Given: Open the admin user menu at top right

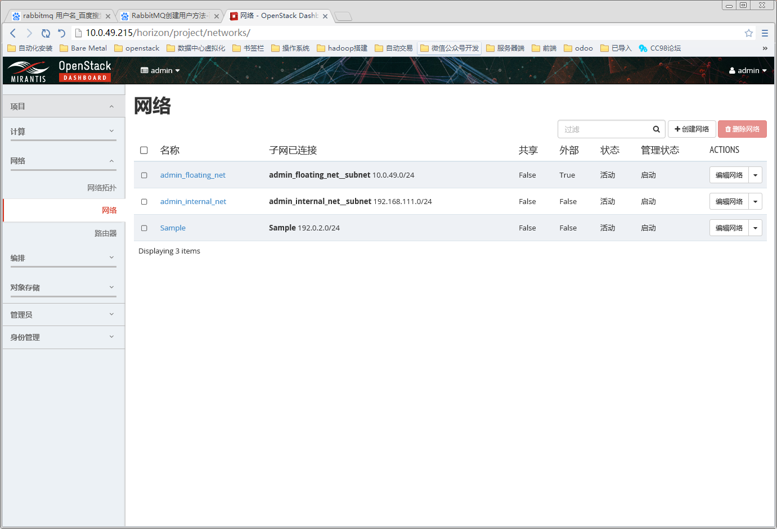Looking at the screenshot, I should [748, 70].
